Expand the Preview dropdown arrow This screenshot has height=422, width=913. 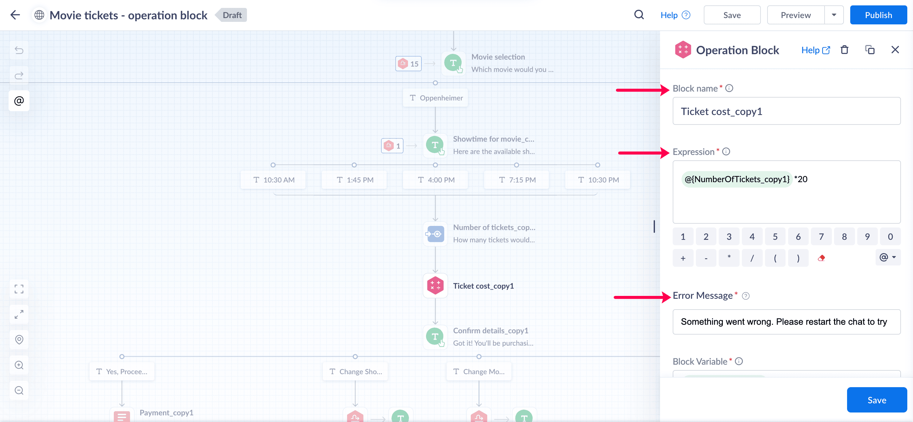coord(834,15)
